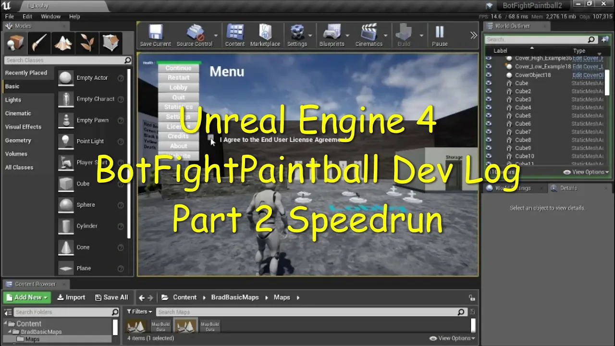Click help icon next to Empty Actor
The height and width of the screenshot is (346, 615).
[x=121, y=78]
